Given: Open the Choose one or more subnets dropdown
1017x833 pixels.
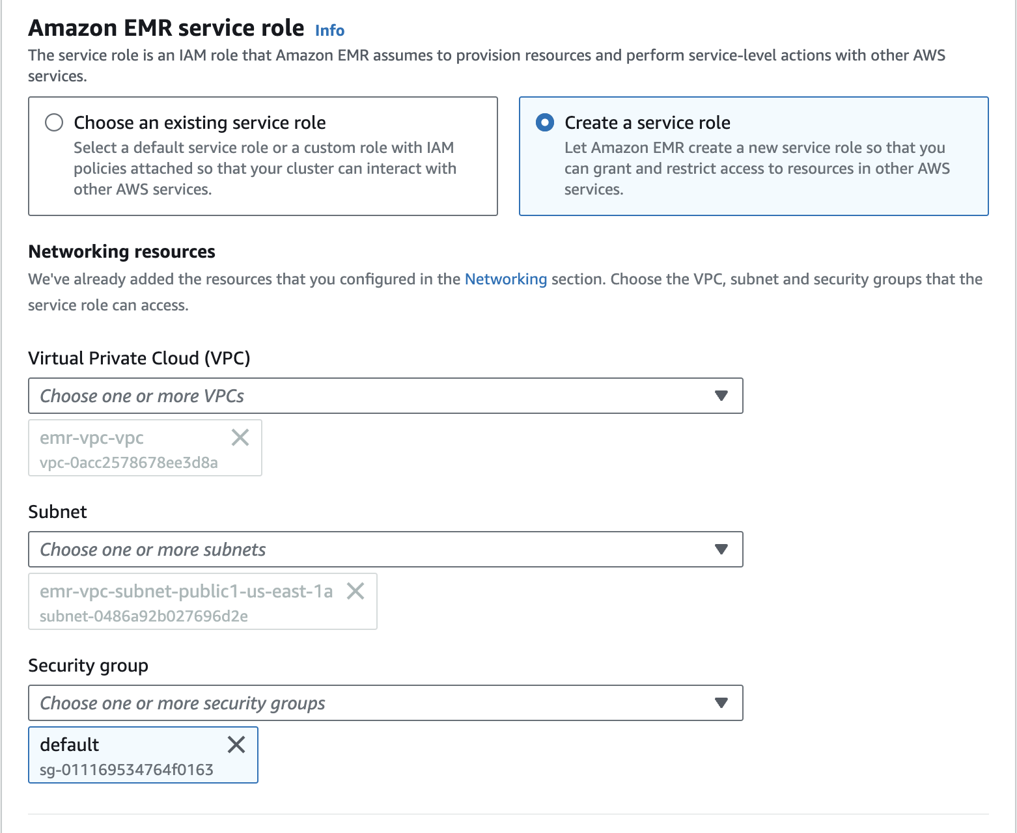Looking at the screenshot, I should 365,549.
